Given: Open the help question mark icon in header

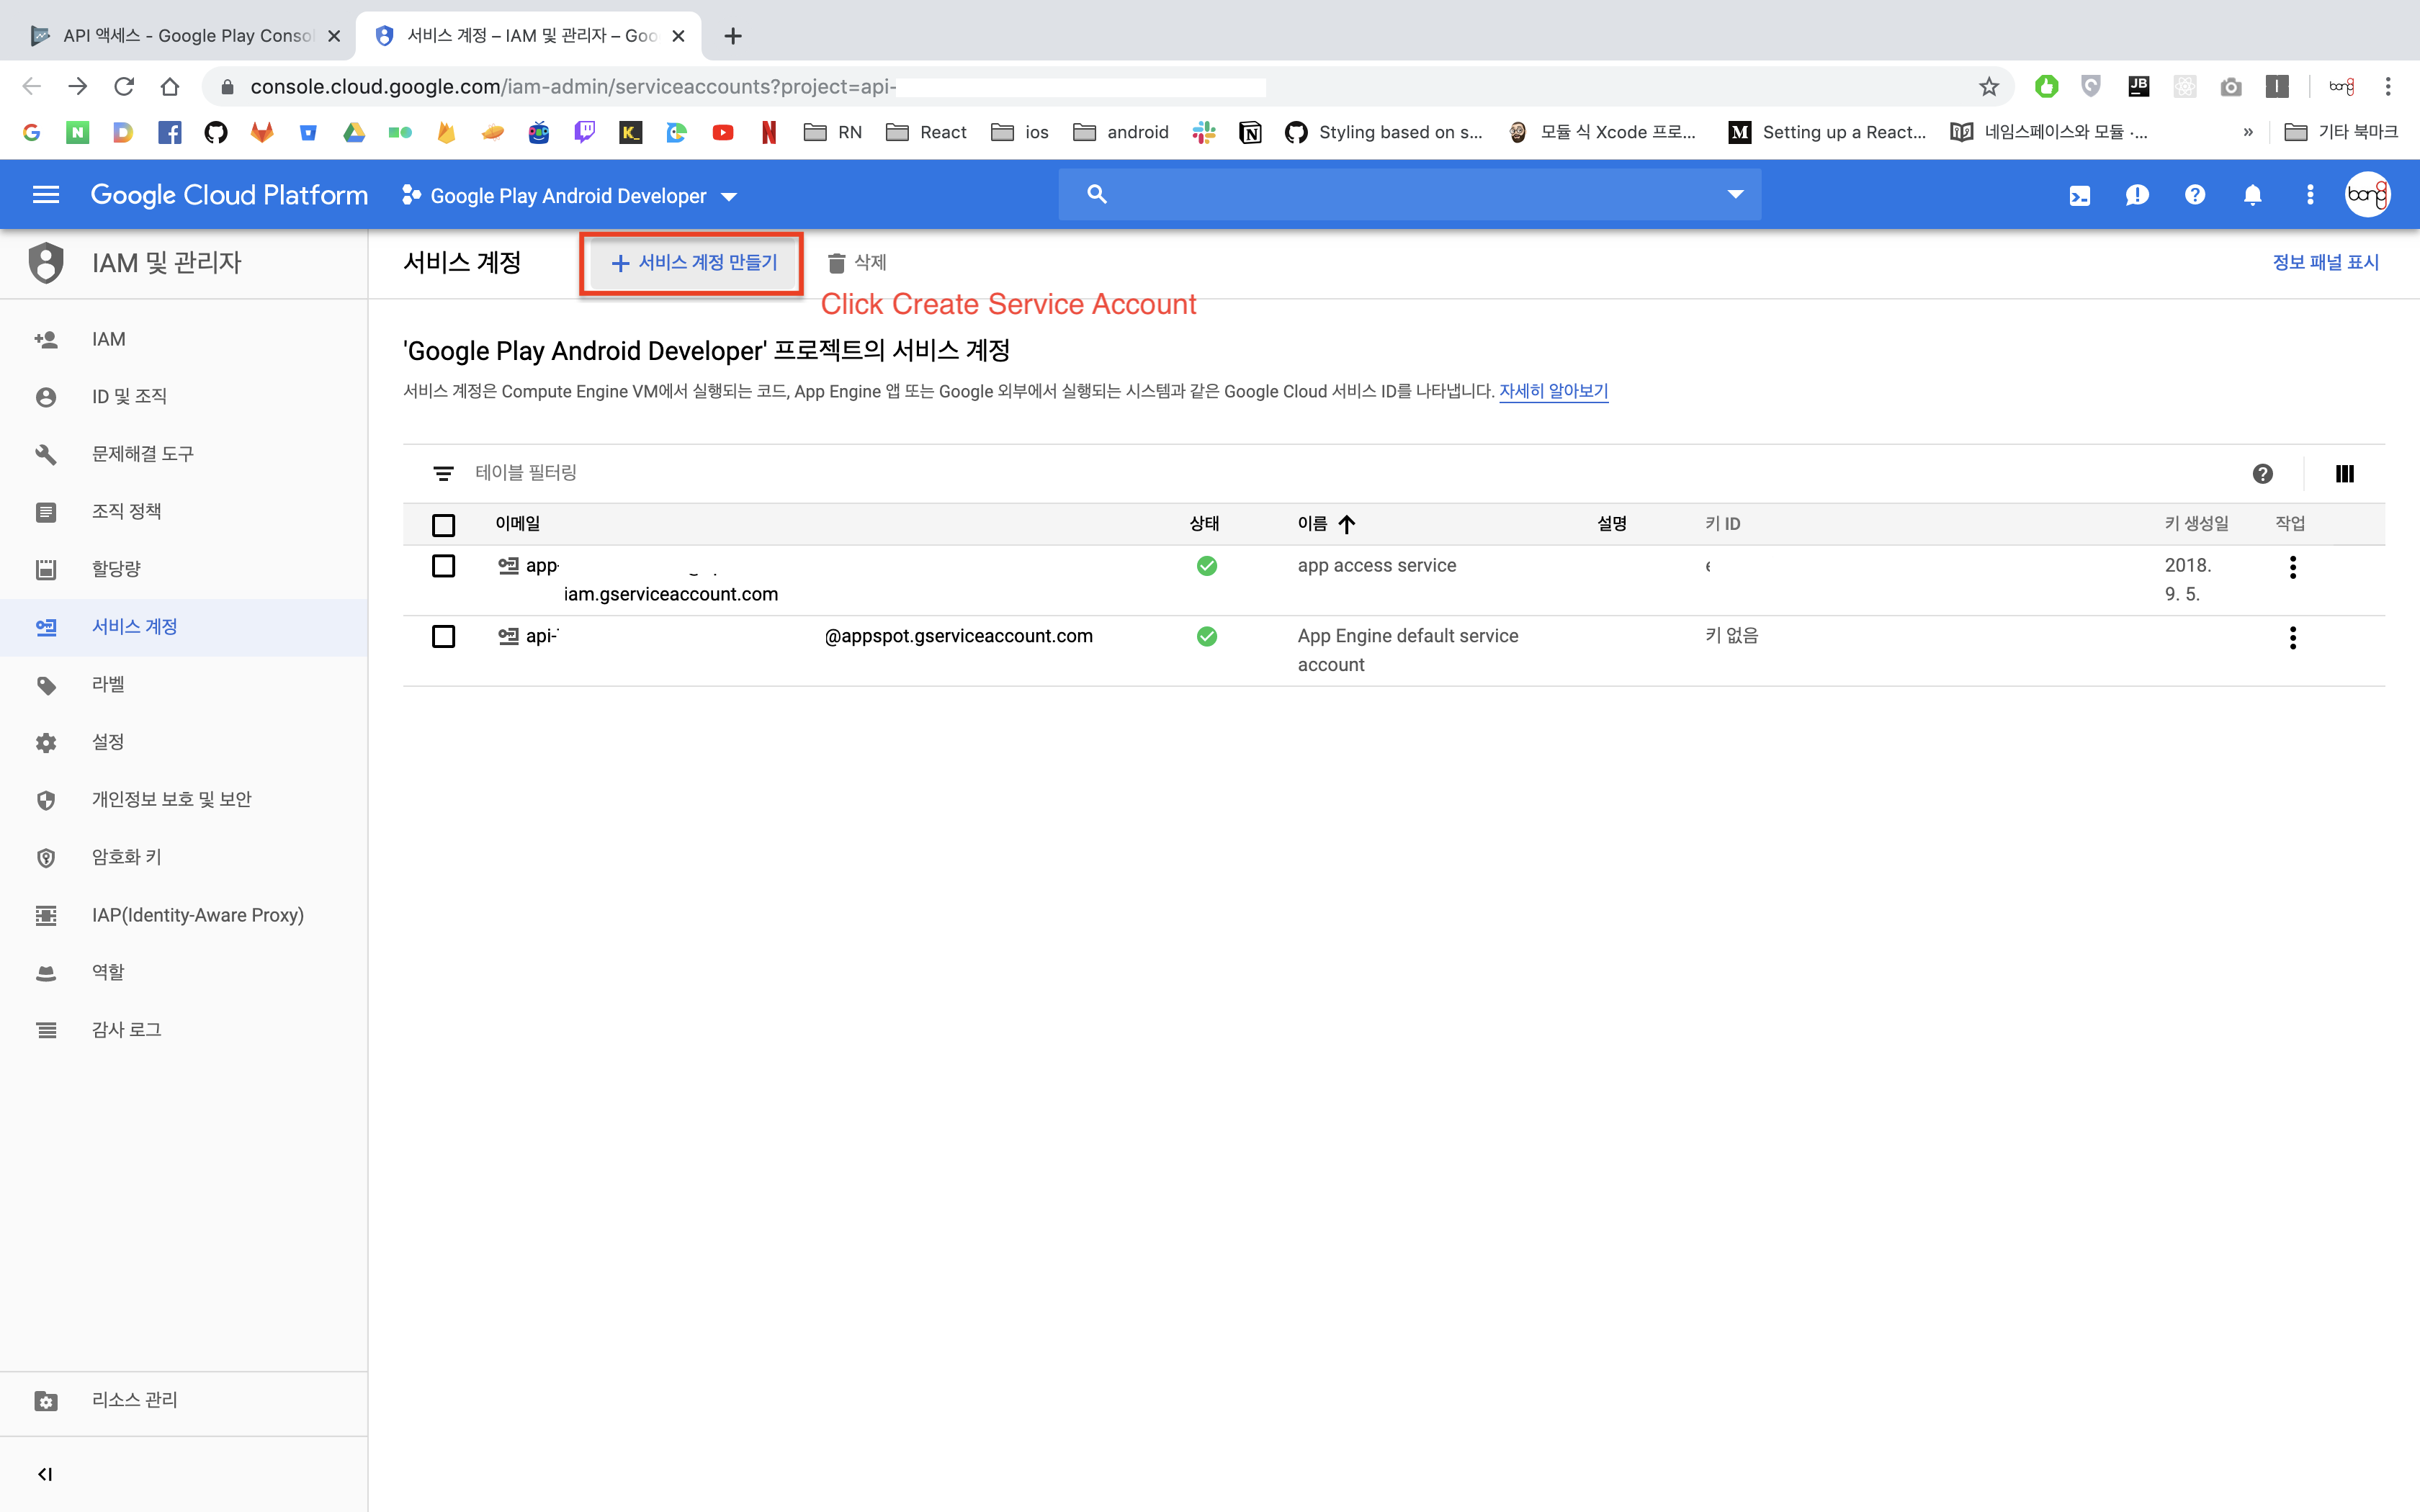Looking at the screenshot, I should (2194, 195).
